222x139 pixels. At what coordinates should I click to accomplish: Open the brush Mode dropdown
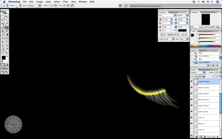tap(34, 6)
